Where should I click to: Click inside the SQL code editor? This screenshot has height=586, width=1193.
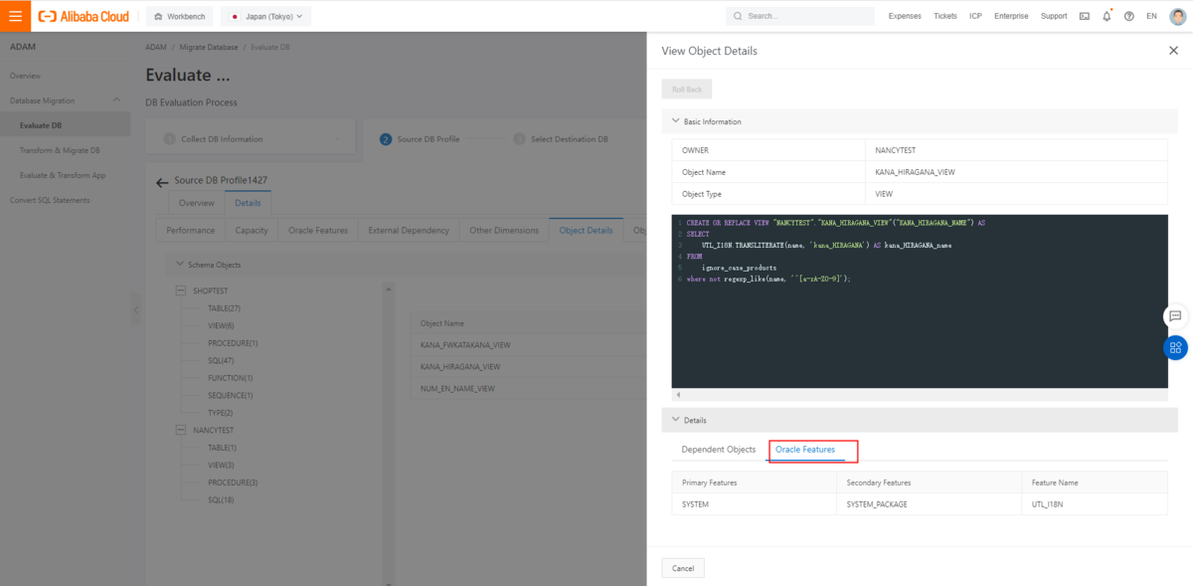click(x=920, y=300)
